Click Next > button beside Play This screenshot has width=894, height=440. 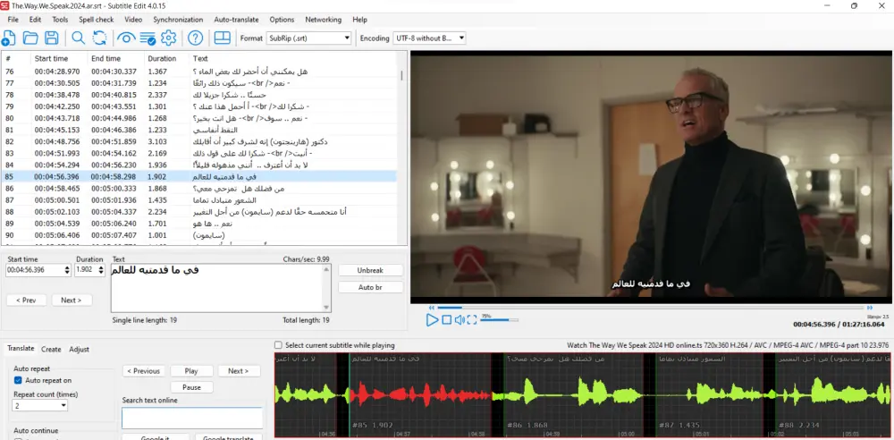tap(239, 371)
